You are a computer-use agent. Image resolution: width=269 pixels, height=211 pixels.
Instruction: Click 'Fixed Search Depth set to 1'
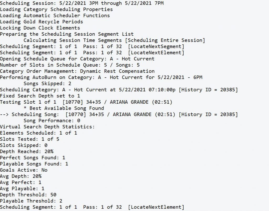tap(40, 96)
